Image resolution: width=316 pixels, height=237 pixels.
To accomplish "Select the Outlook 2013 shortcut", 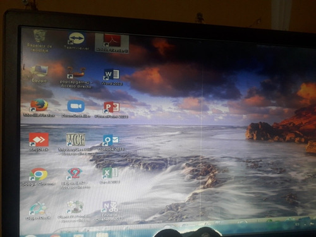I will (111, 143).
